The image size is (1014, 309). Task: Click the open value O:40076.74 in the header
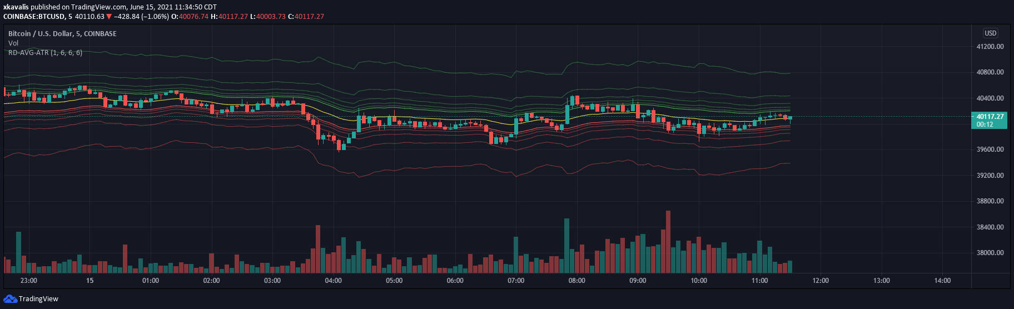coord(190,17)
